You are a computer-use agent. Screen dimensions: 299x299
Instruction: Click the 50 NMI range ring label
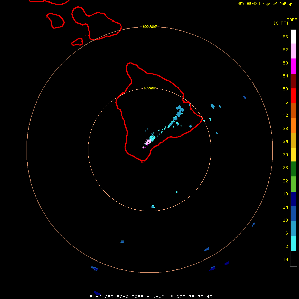[149, 88]
